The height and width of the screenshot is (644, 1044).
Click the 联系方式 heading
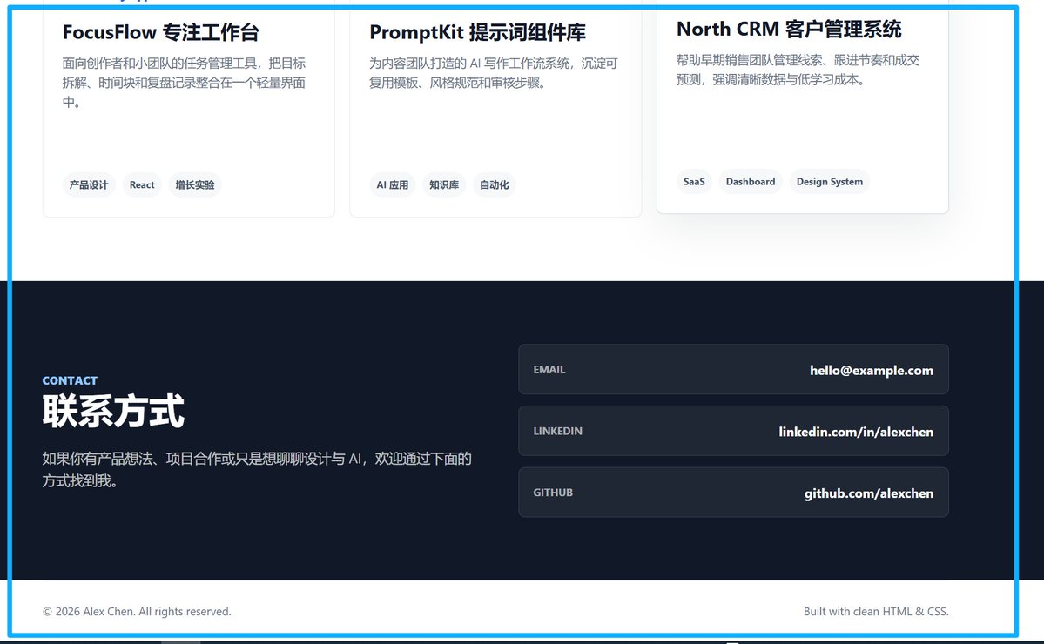point(113,411)
